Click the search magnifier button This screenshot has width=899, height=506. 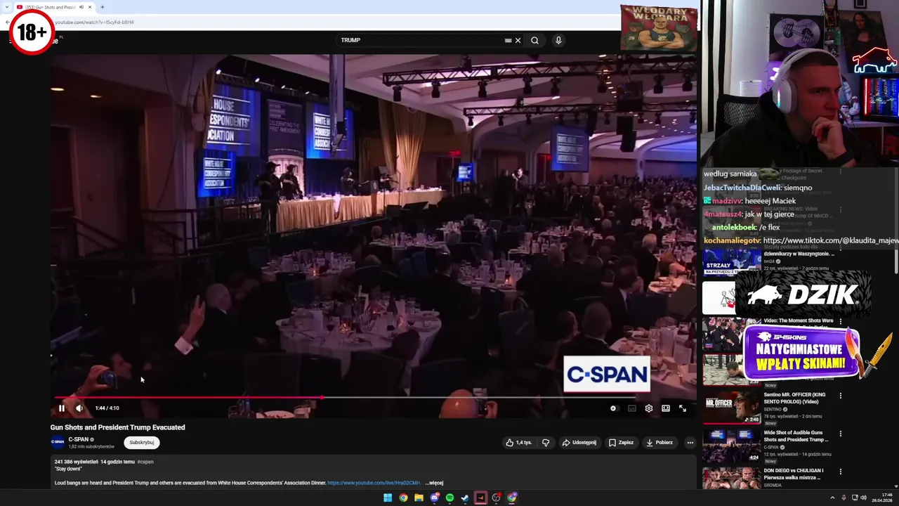click(534, 40)
